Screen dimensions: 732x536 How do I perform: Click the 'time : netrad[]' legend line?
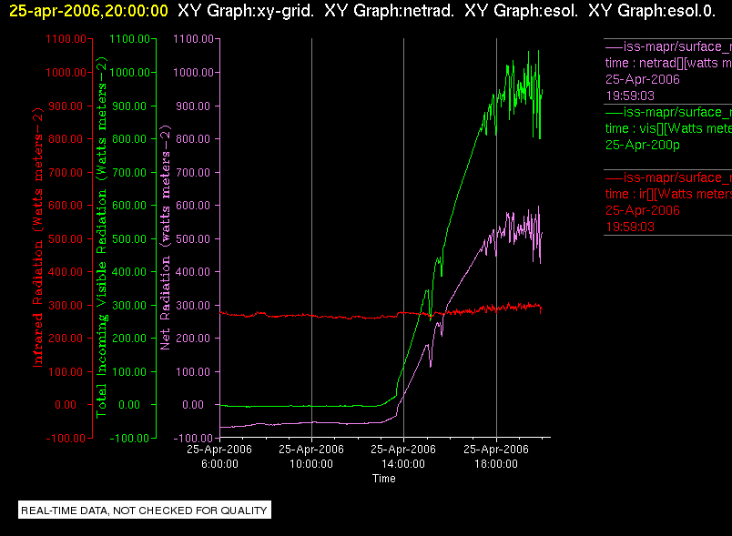[668, 63]
